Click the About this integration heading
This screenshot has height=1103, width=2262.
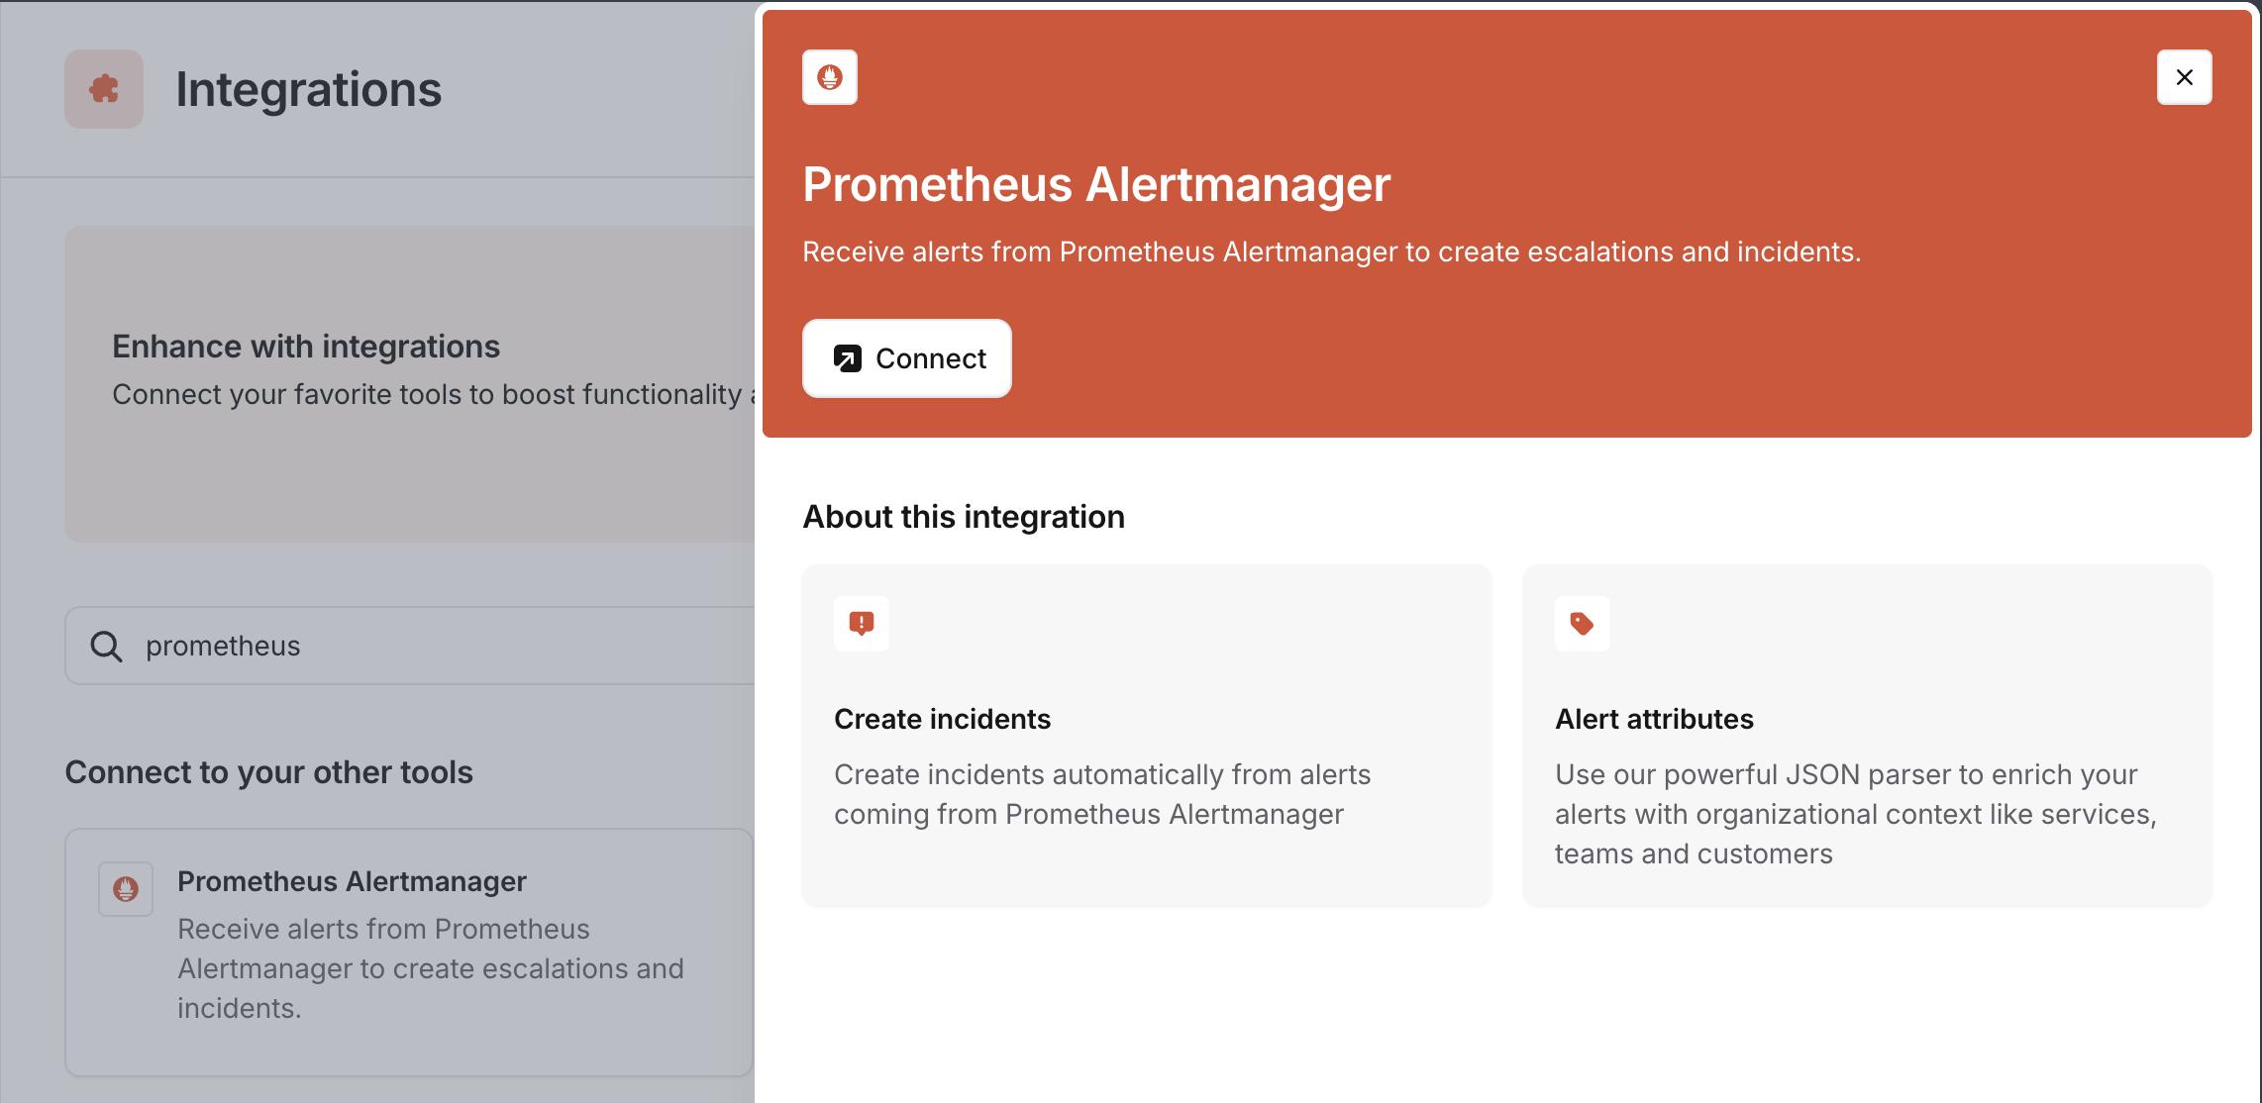(964, 517)
